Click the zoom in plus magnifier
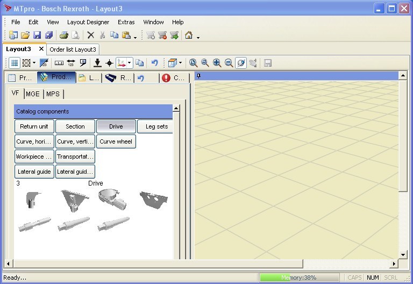This screenshot has height=284, width=413. pos(217,63)
